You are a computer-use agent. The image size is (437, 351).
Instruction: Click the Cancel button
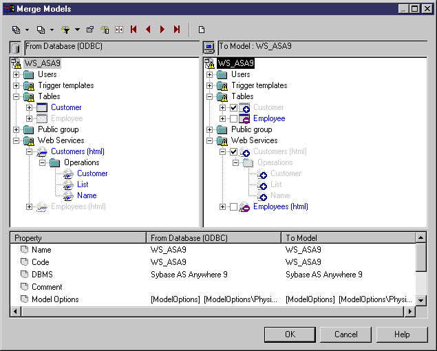[x=346, y=334]
